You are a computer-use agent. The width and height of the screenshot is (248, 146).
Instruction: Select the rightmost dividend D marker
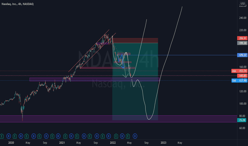click(135, 136)
